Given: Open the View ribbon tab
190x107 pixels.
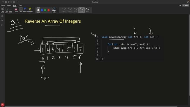Looking at the screenshot, I should (20, 5).
